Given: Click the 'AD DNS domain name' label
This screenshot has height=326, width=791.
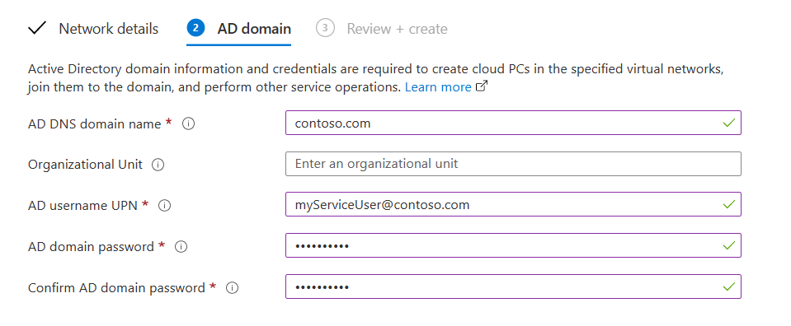Looking at the screenshot, I should point(94,123).
